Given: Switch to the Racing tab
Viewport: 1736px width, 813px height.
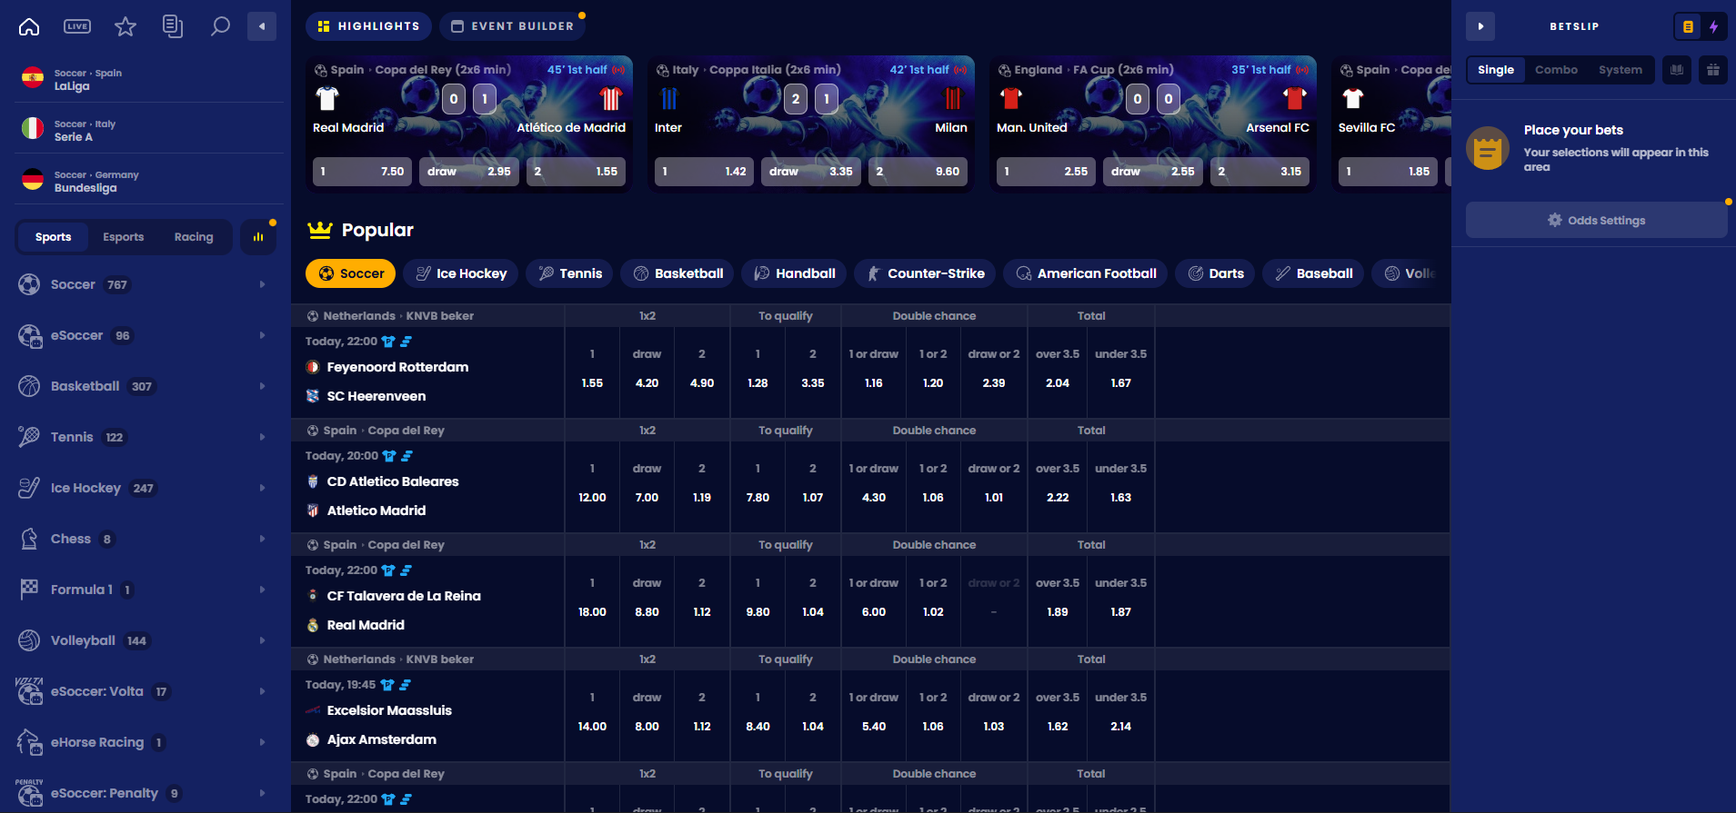Looking at the screenshot, I should [x=194, y=237].
